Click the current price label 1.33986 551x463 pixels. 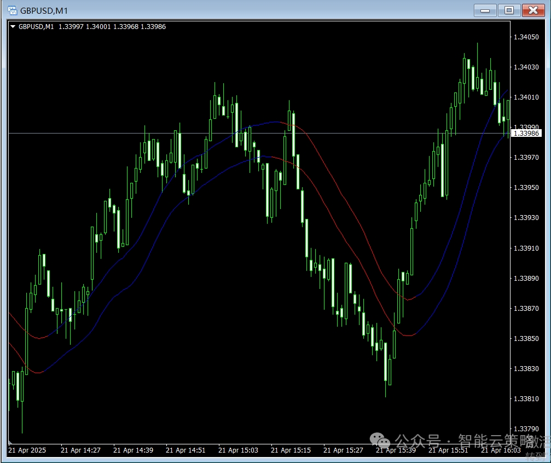(x=526, y=133)
